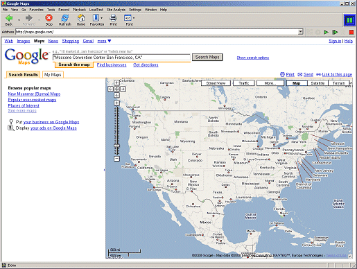The height and width of the screenshot is (269, 357).
Task: Expand the Back button history dropdown
Action: pos(19,20)
